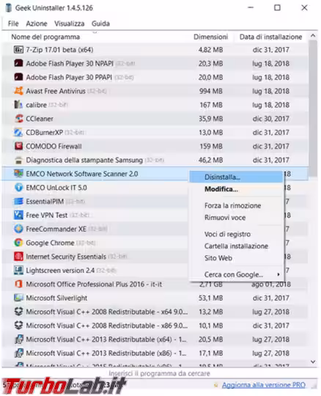Click the Lightscreen version 2.4 icon
The width and height of the screenshot is (321, 396).
click(x=18, y=270)
